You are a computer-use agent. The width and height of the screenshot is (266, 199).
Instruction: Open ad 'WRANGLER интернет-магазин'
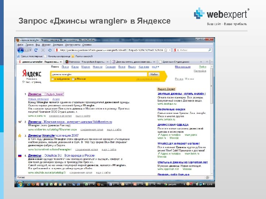(x=179, y=143)
